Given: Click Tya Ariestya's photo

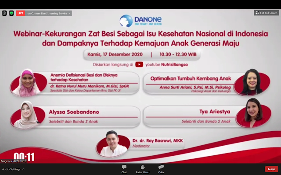Looking at the screenshot, I should pos(253,112).
